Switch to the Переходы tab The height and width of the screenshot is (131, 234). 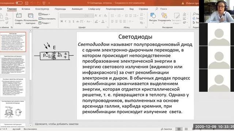coord(60,9)
